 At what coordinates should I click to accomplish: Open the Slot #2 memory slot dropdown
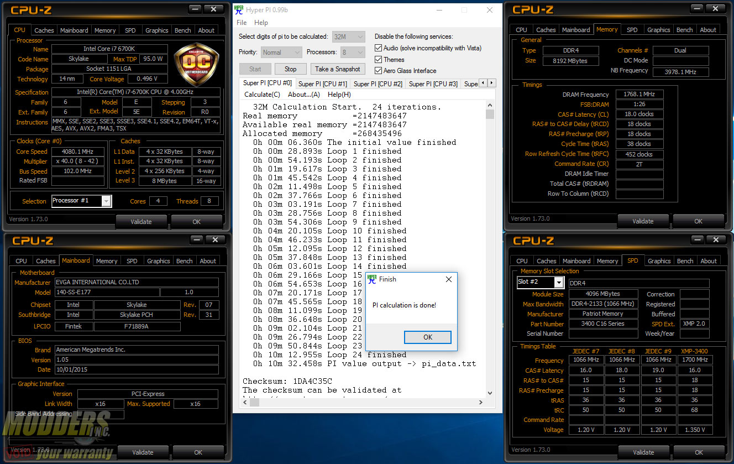540,283
